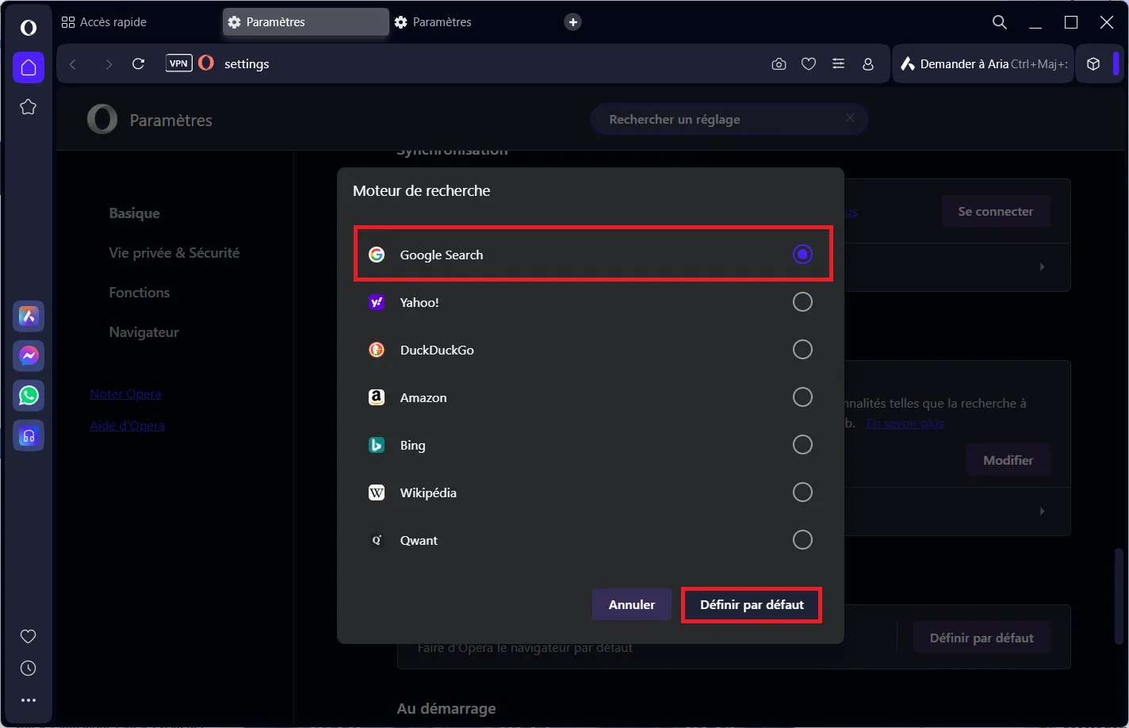Click Demander à Aria button

[983, 64]
